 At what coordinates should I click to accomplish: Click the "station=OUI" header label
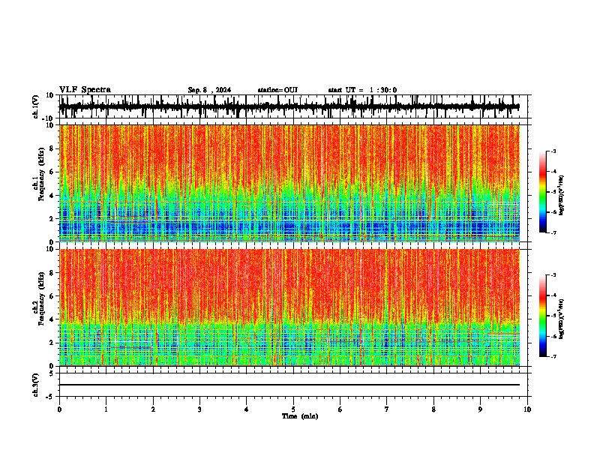[x=277, y=90]
